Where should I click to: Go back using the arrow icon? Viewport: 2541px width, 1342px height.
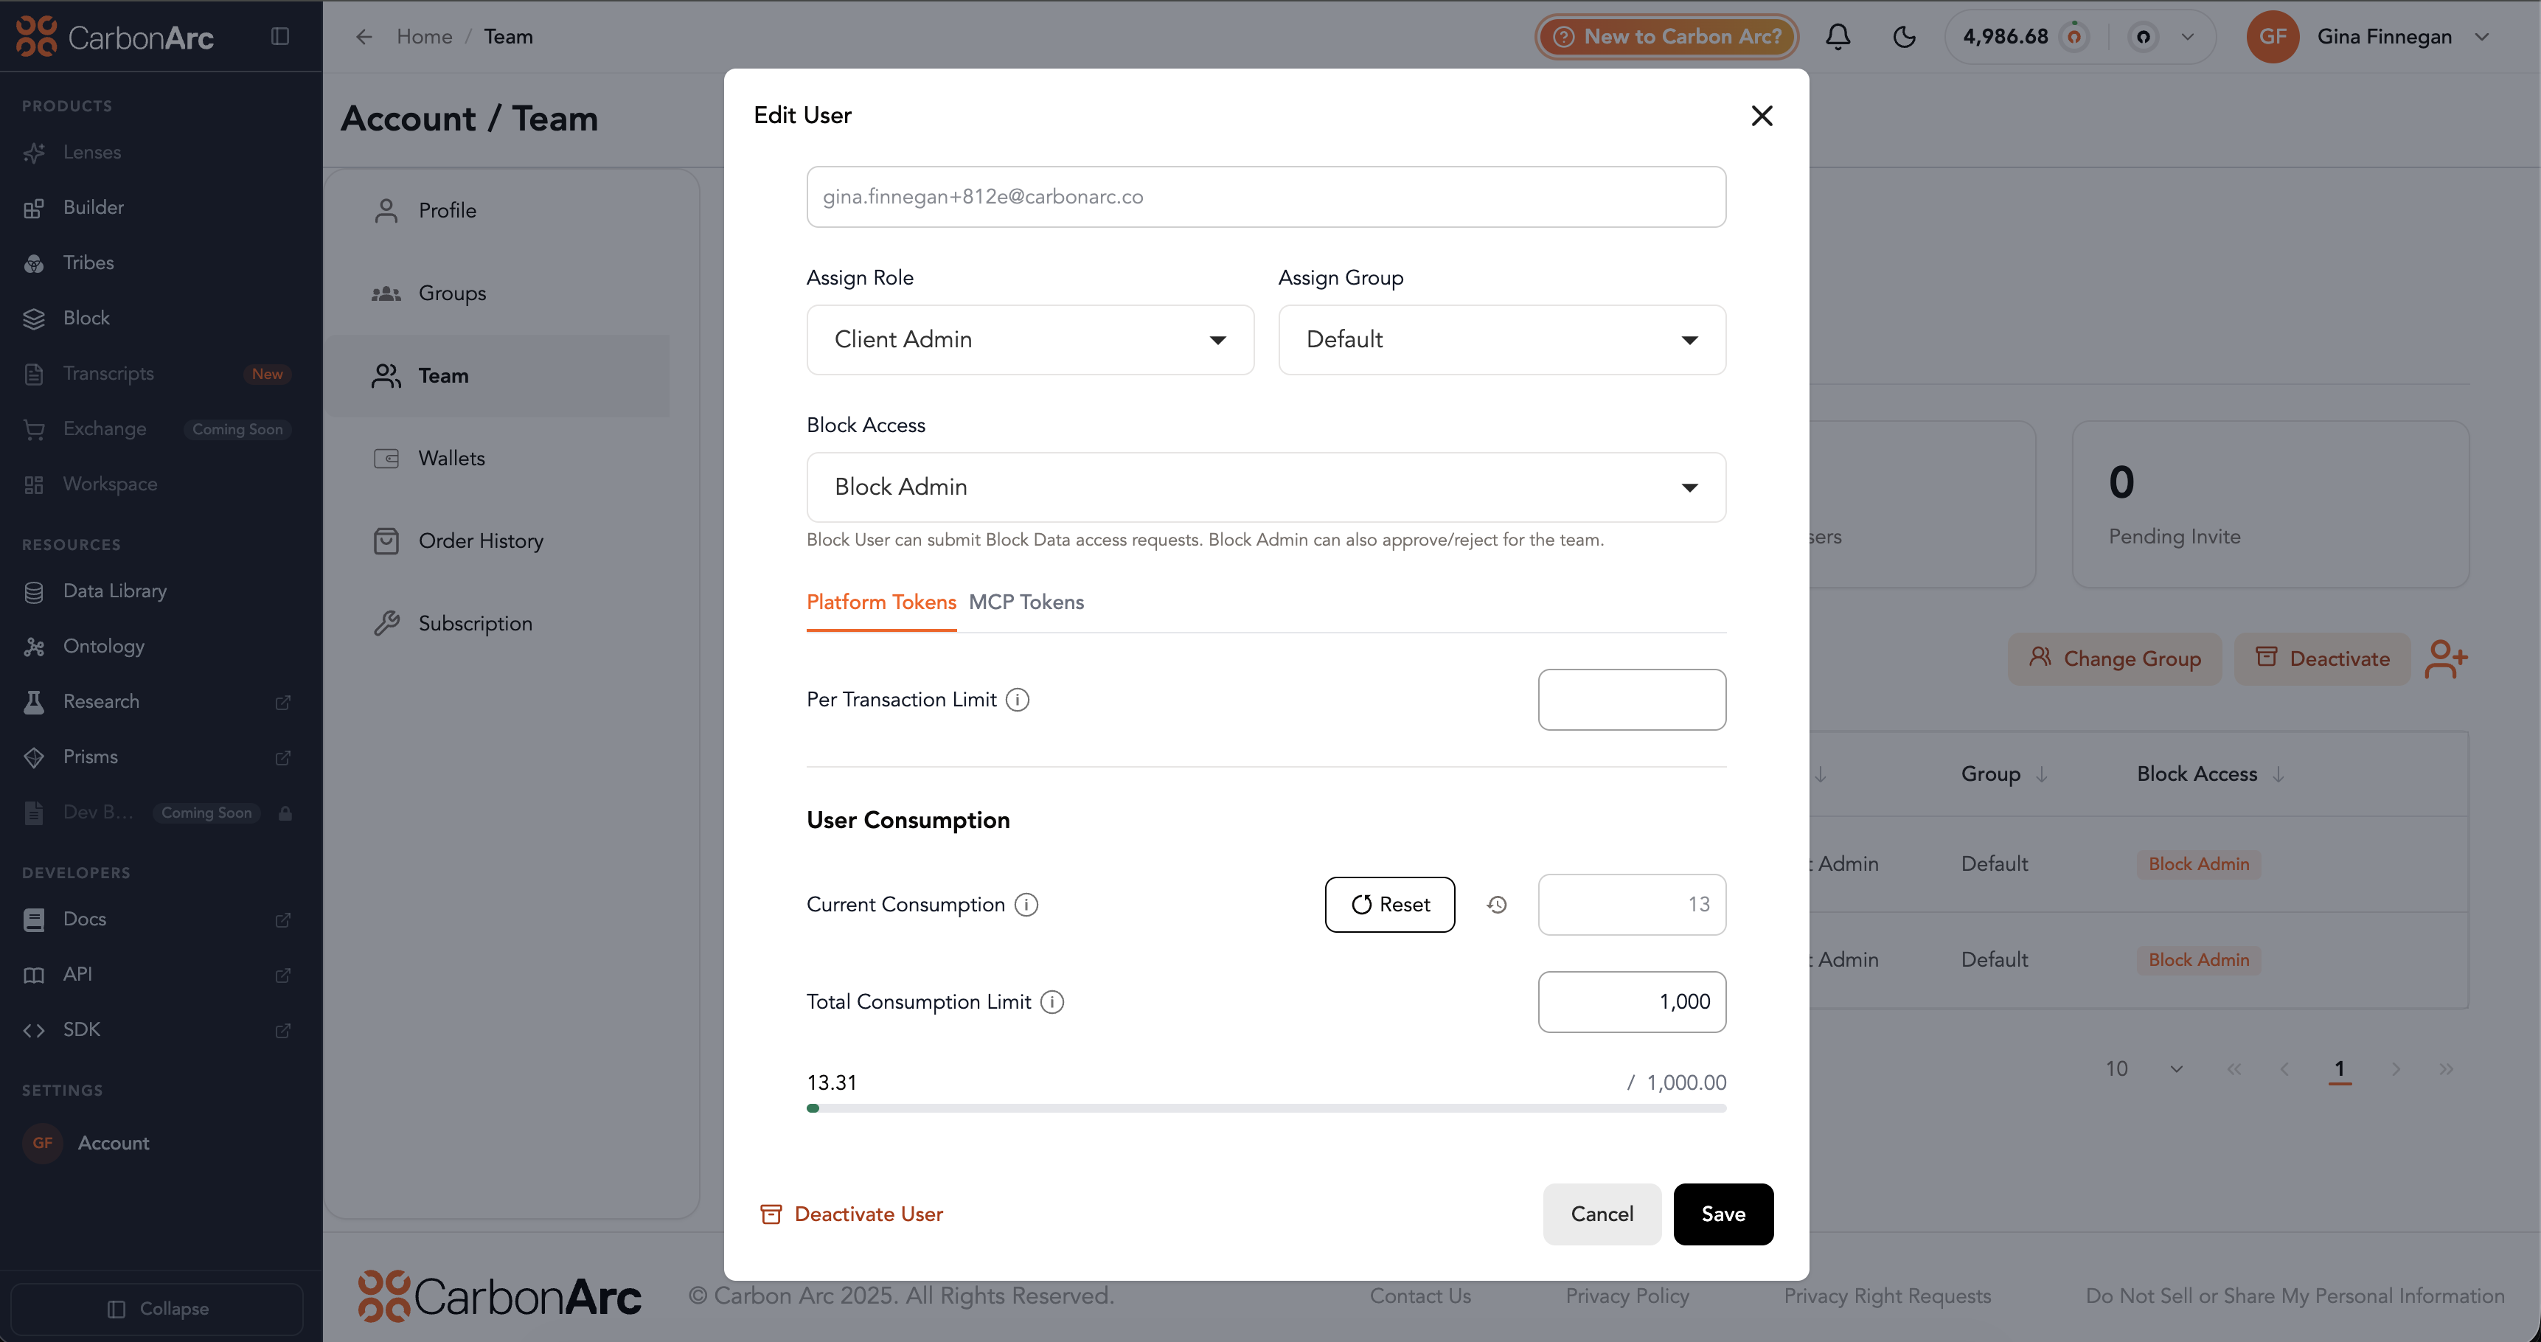[x=364, y=36]
